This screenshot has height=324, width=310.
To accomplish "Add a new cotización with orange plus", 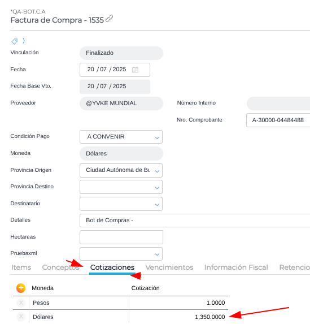I will (x=21, y=288).
